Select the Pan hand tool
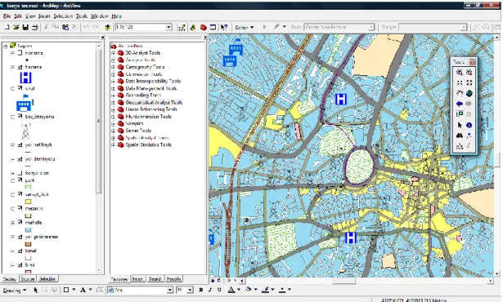503x302 pixels. [x=460, y=94]
